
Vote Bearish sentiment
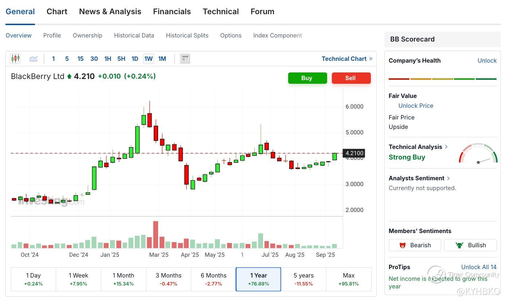415,245
